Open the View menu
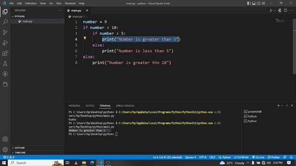Viewport: 296px width, 166px height. coord(43,3)
